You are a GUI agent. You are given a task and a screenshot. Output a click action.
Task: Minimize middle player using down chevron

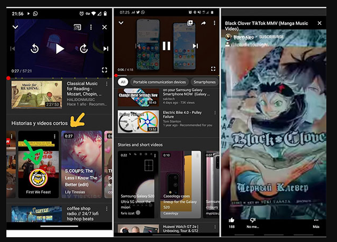coord(121,23)
